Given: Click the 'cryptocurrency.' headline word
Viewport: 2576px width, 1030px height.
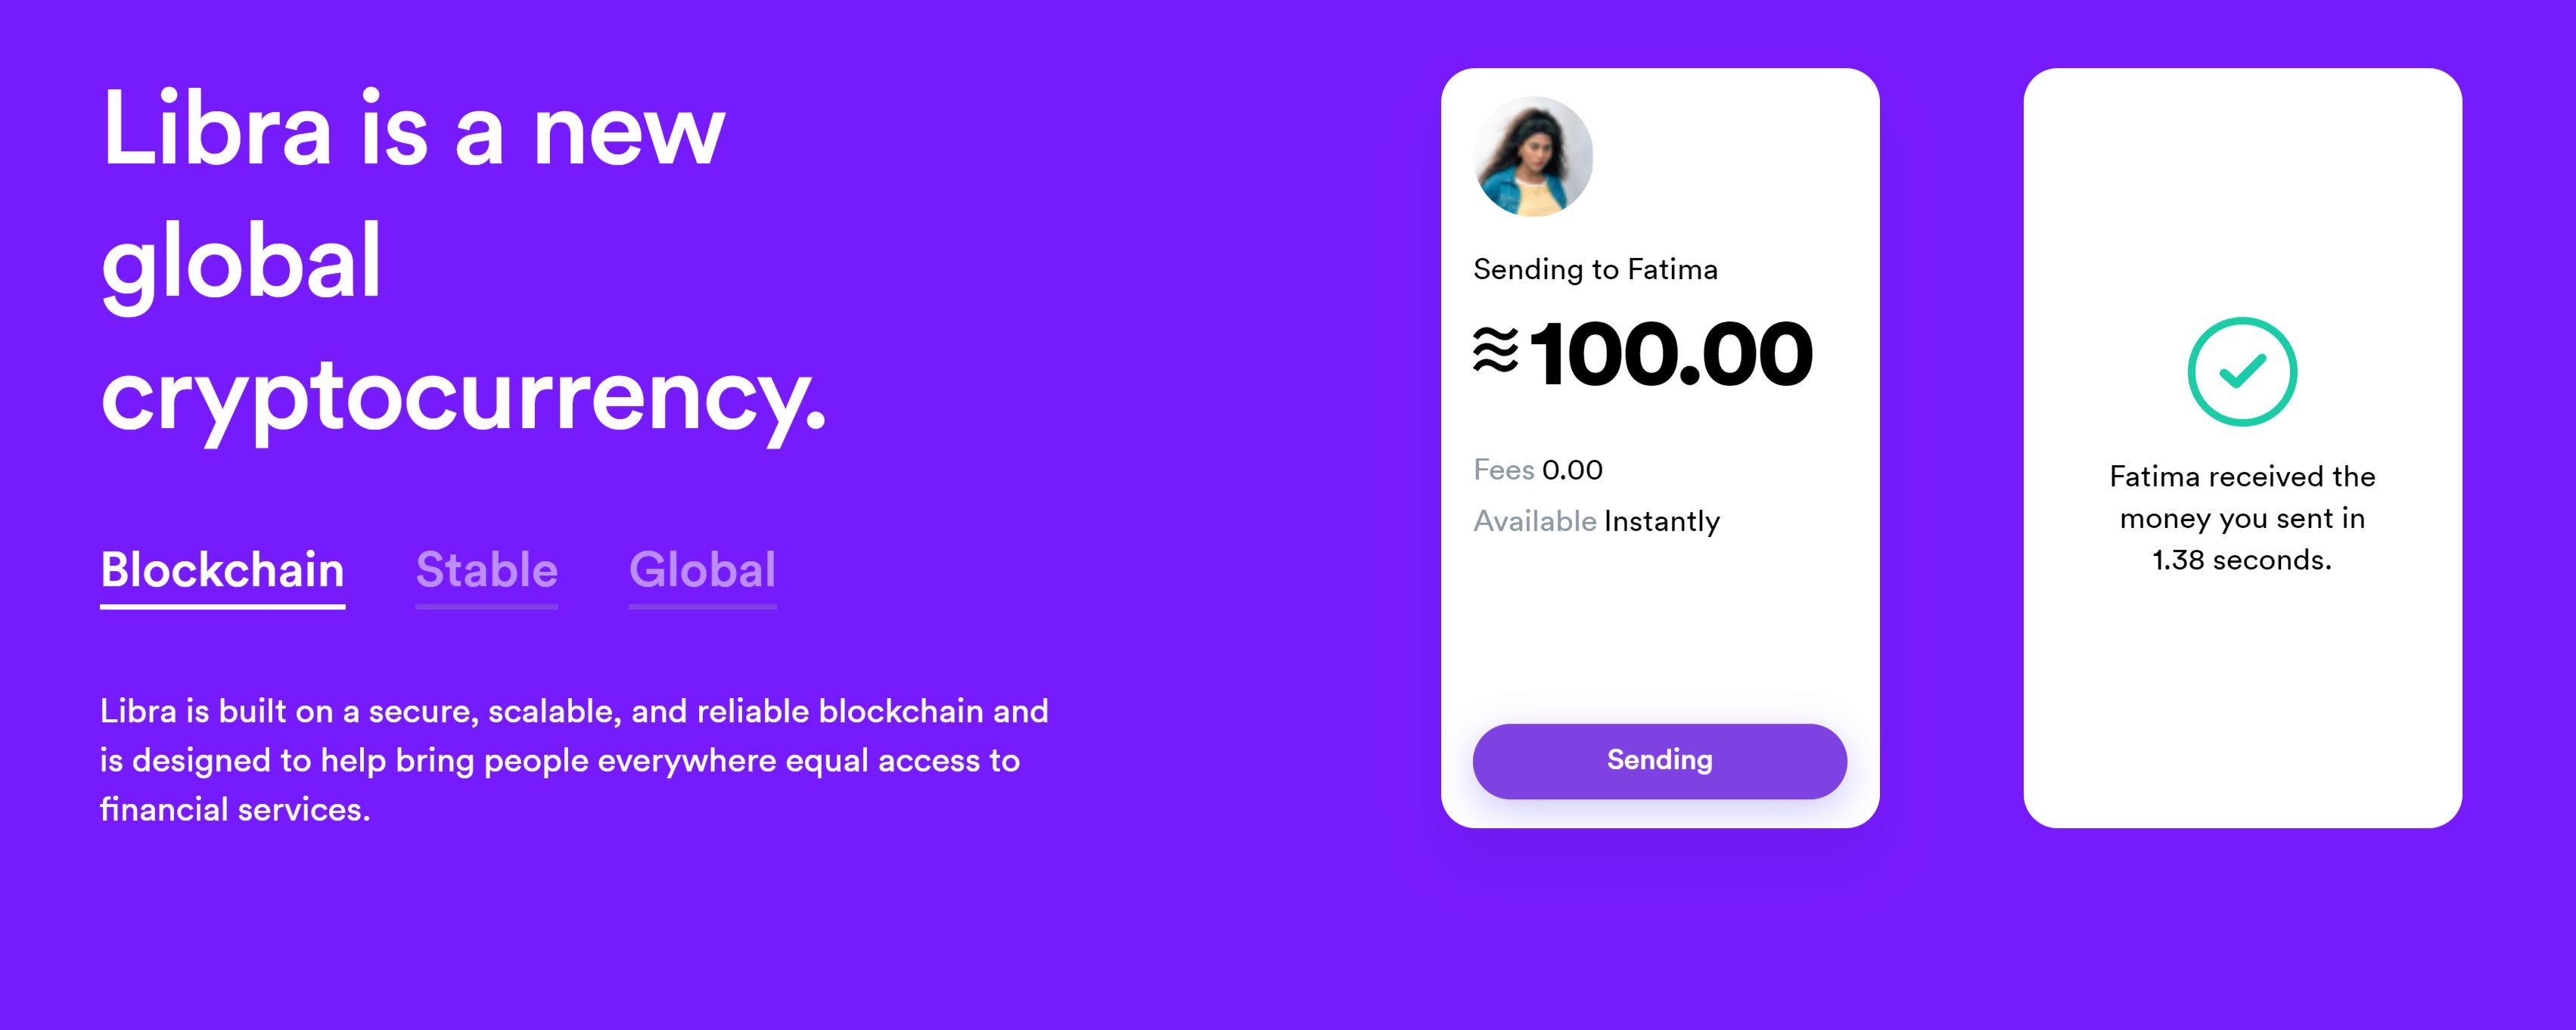Looking at the screenshot, I should coord(464,396).
